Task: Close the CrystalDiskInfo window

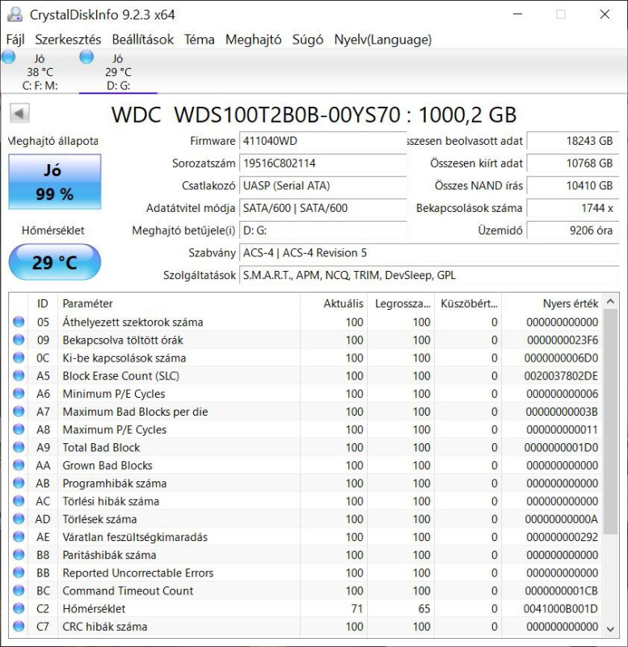Action: tap(605, 15)
